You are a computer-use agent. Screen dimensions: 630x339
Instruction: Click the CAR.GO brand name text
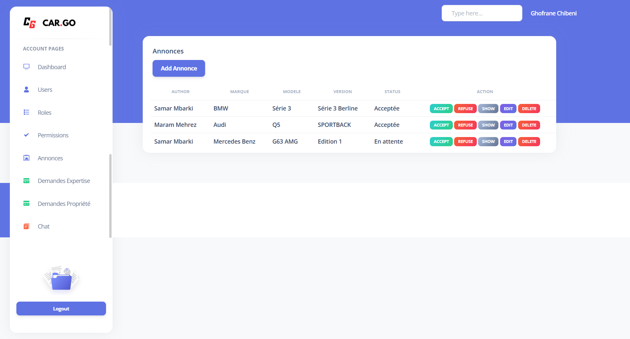click(x=59, y=23)
